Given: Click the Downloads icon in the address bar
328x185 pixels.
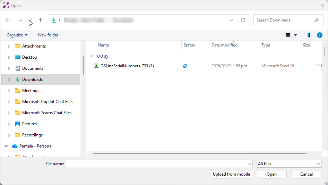Looking at the screenshot, I should 54,20.
